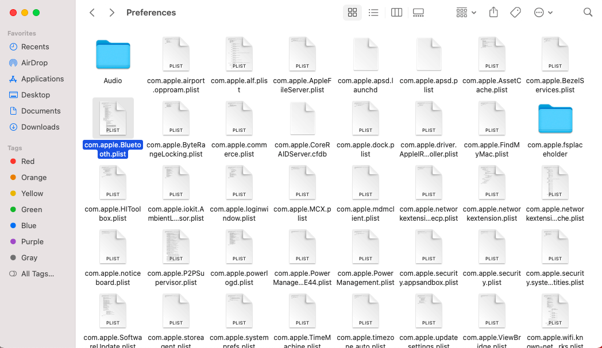602x348 pixels.
Task: Open the Group By dropdown
Action: (466, 13)
